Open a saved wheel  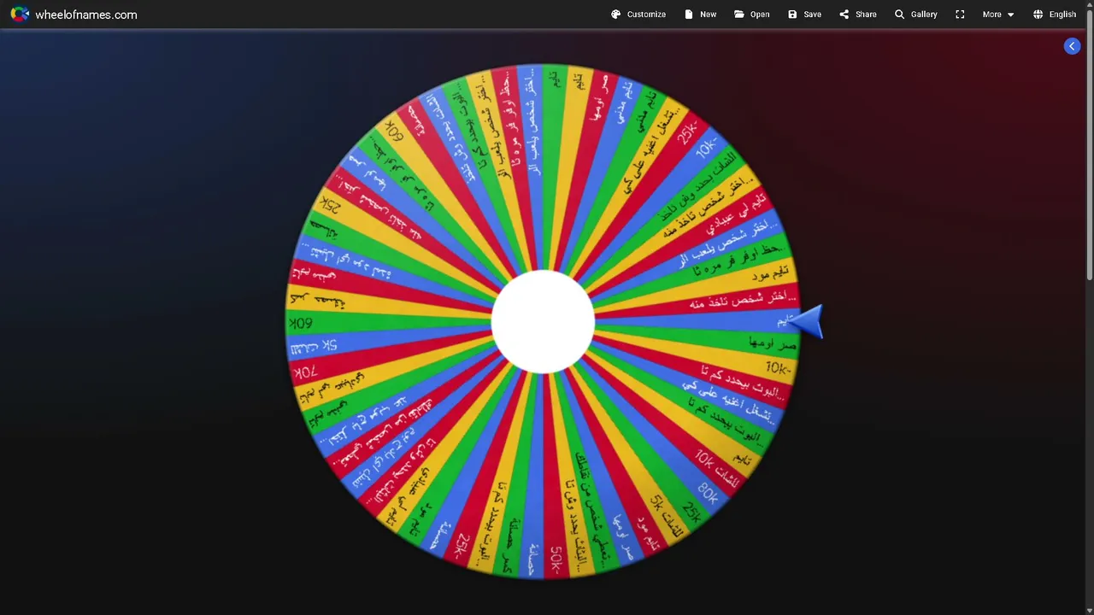pos(752,15)
